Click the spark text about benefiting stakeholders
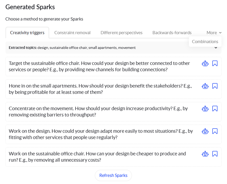This screenshot has height=184, width=227. click(100, 89)
